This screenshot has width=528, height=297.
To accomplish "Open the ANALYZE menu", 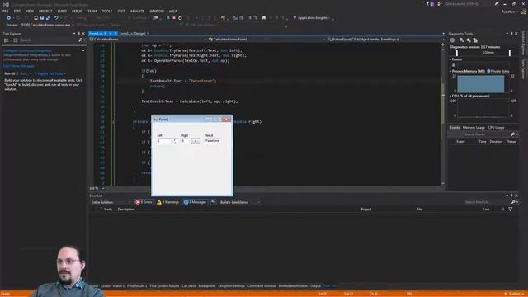I will 138,11.
